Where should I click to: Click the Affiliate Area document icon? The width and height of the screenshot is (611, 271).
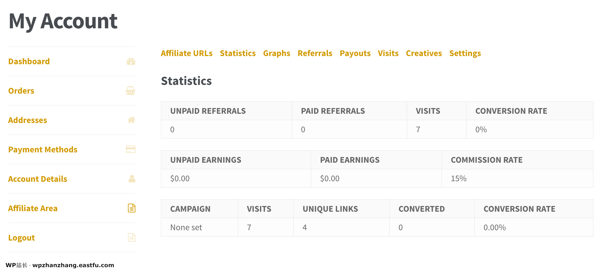132,208
